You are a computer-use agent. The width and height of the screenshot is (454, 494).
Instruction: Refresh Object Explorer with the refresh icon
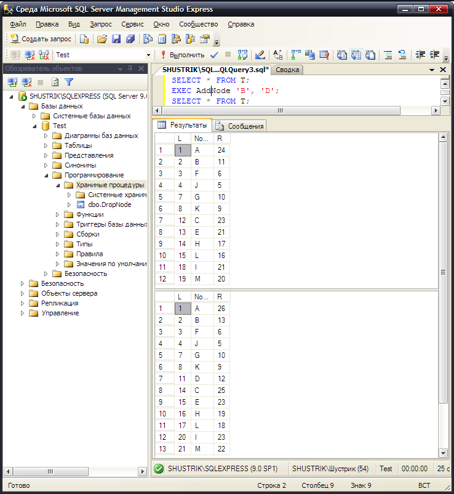coord(55,83)
